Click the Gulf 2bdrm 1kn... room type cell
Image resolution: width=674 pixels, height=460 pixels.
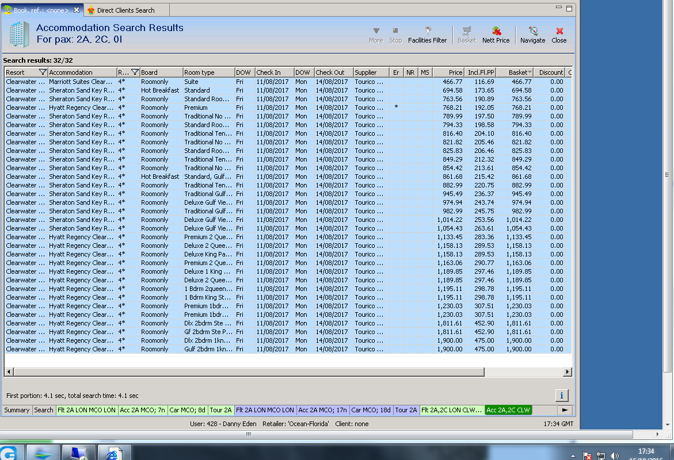click(x=208, y=349)
